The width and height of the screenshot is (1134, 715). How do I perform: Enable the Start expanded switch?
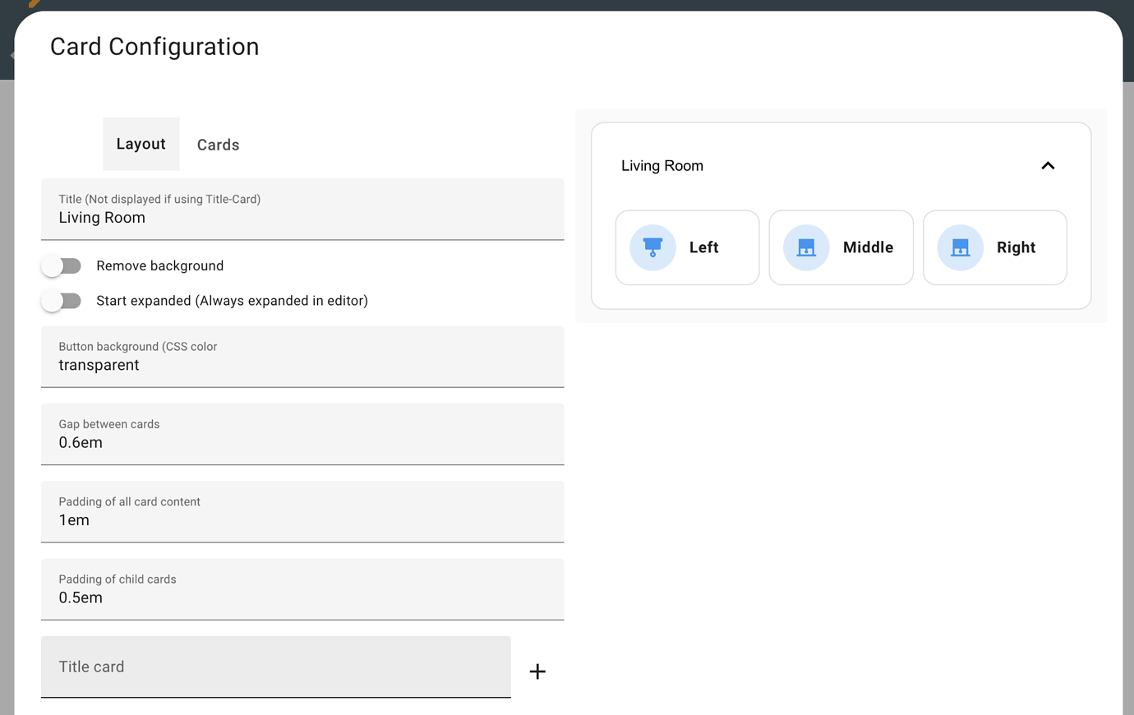(62, 301)
